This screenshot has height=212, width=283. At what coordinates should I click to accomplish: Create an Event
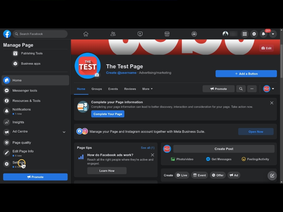200,175
